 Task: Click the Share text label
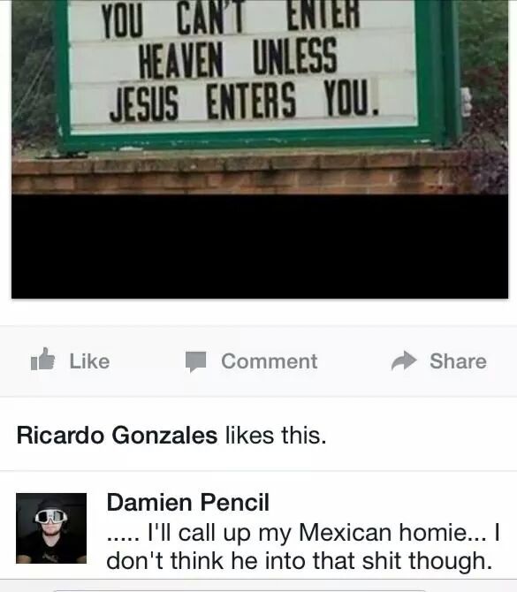pyautogui.click(x=458, y=361)
